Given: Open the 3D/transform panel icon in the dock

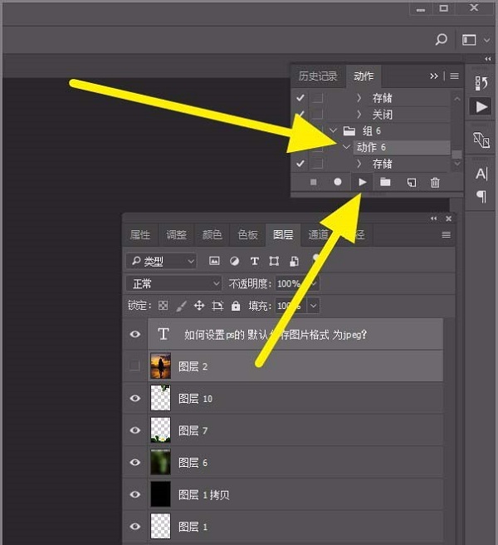Looking at the screenshot, I should pos(481,140).
